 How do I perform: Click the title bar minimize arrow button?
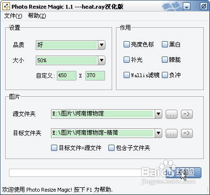187,7
